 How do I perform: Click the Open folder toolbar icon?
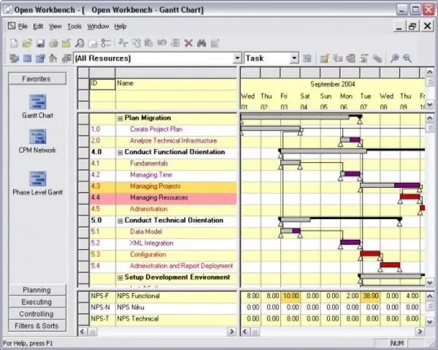(x=27, y=43)
